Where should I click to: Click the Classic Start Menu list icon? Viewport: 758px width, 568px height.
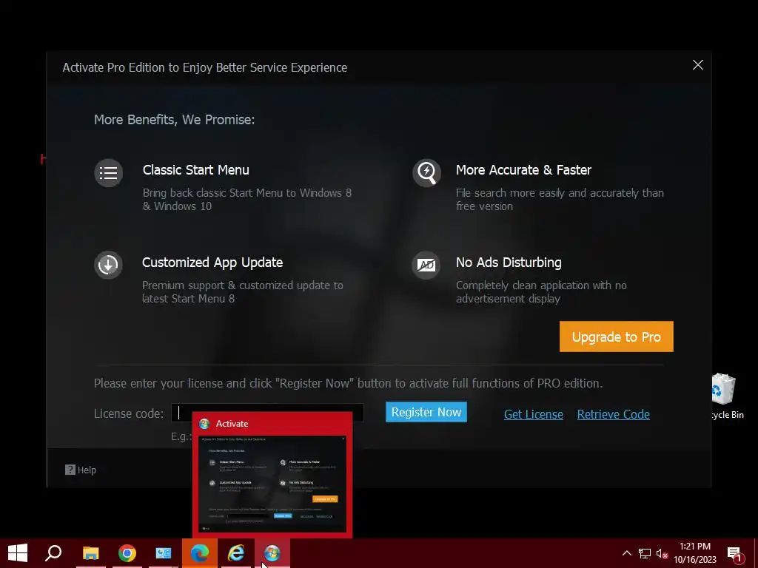108,173
